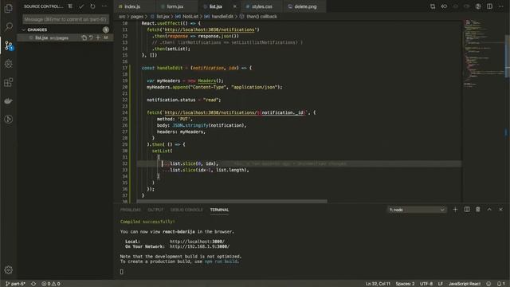Image resolution: width=510 pixels, height=287 pixels.
Task: Click the editor horizontal scrollbar
Action: pos(232,202)
